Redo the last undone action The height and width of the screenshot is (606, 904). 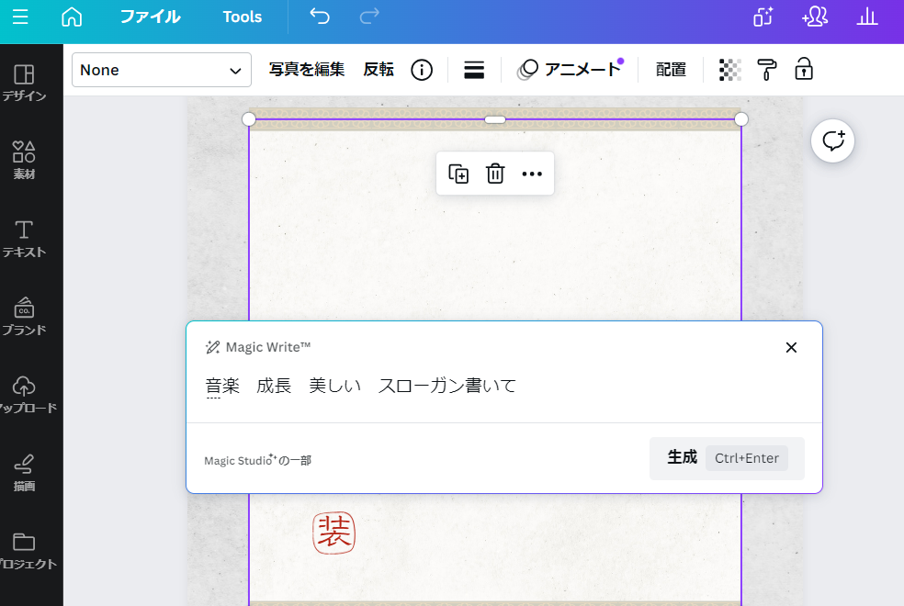point(369,17)
